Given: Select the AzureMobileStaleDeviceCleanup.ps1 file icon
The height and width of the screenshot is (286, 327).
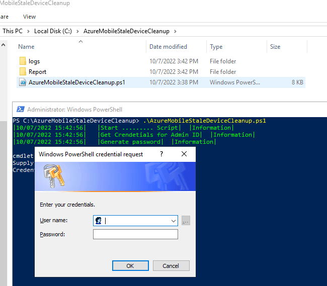Looking at the screenshot, I should (x=23, y=82).
